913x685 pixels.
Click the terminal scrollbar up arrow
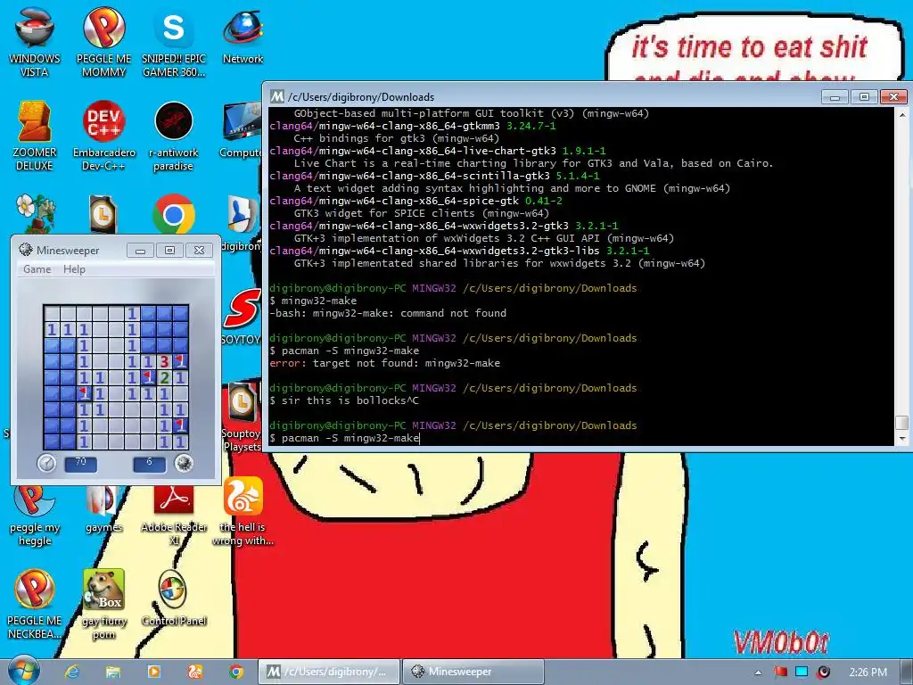pyautogui.click(x=901, y=114)
